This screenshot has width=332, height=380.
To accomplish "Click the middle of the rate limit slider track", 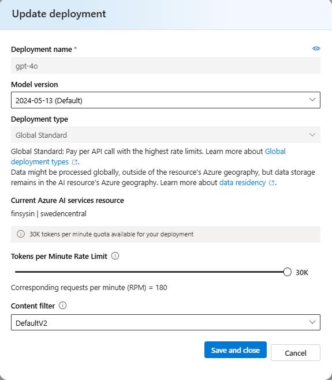I will click(151, 272).
